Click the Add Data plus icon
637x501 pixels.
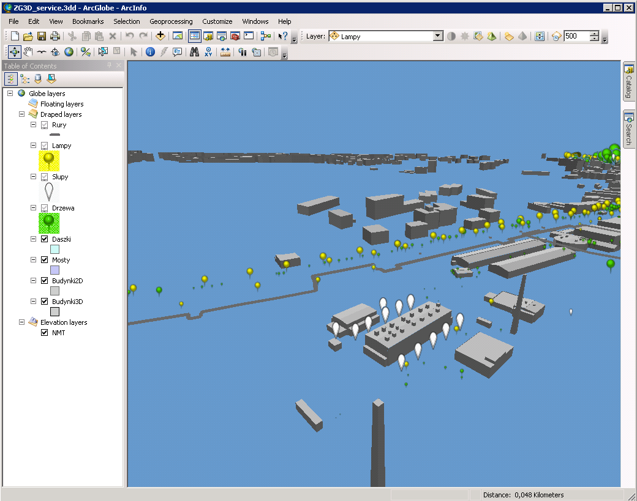[160, 36]
